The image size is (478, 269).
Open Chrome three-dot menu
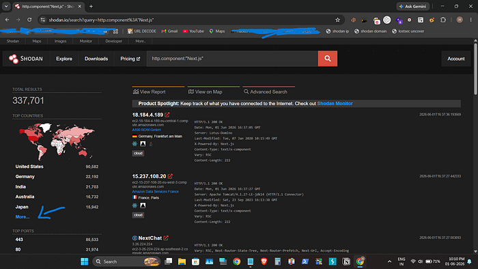(470, 20)
